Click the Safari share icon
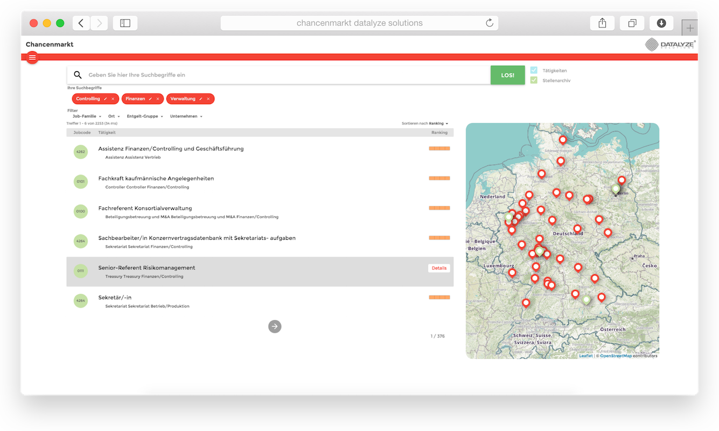719x431 pixels. (602, 23)
